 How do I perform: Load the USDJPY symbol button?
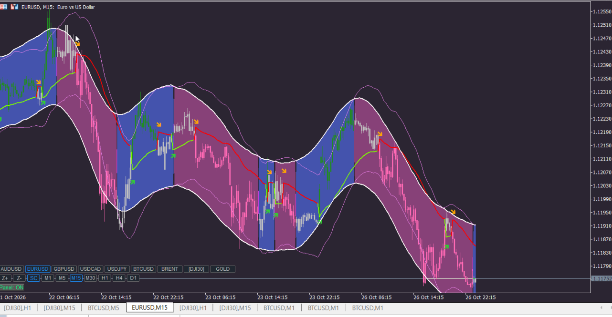[116, 269]
